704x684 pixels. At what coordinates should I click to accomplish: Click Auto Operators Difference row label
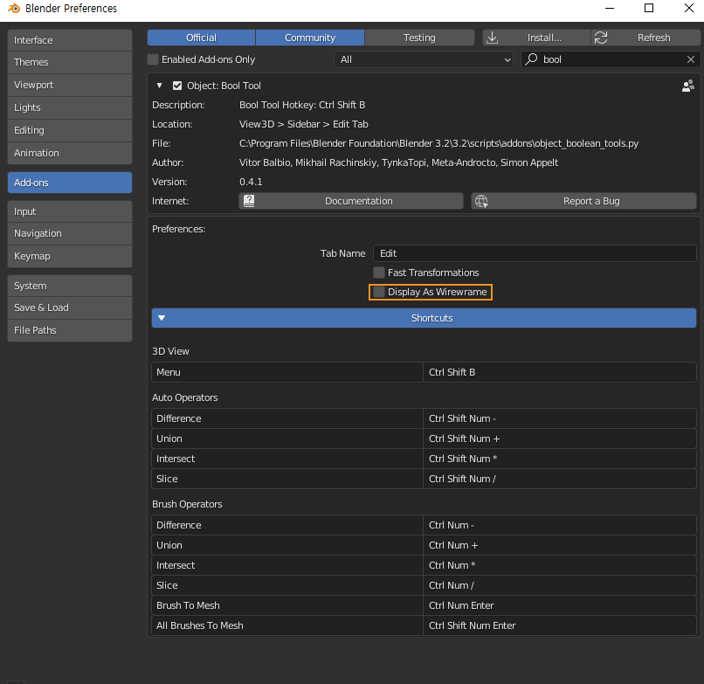coord(287,418)
